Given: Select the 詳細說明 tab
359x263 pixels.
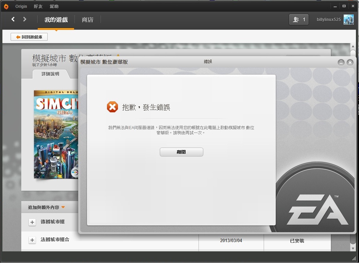Looking at the screenshot, I should (x=50, y=74).
